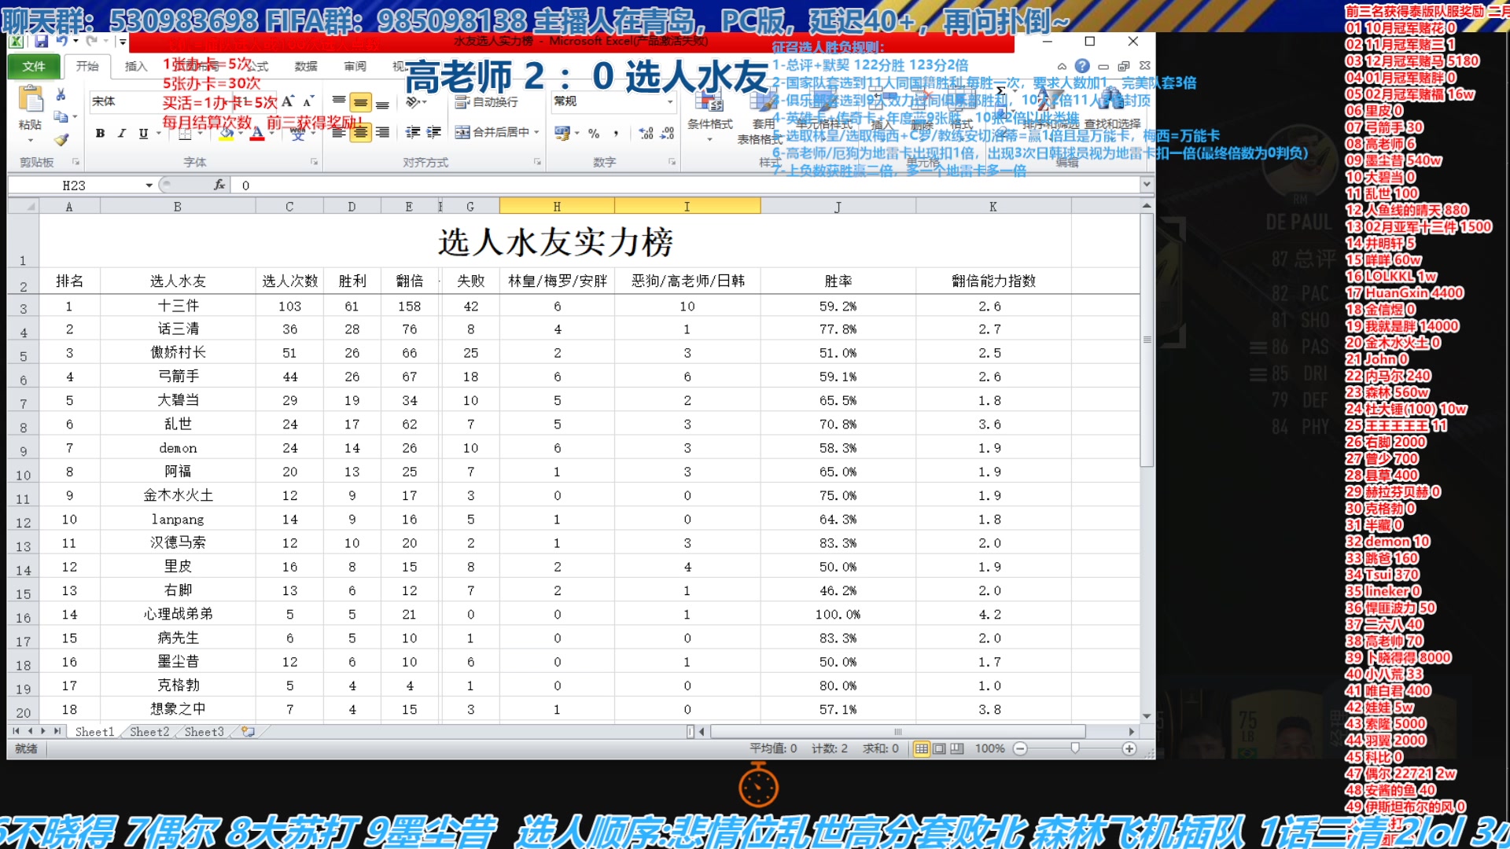This screenshot has height=849, width=1510.
Task: Click the Undo arrow in quick access toolbar
Action: pyautogui.click(x=62, y=41)
